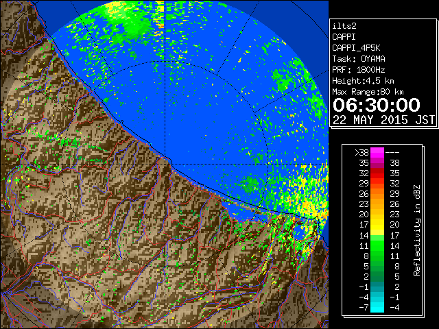Pick the red band of the reflectivity scale
This screenshot has height=329, width=439.
click(x=377, y=173)
